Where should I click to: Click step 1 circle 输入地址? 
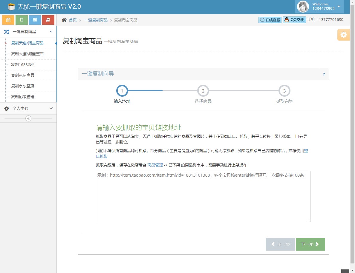coord(122,91)
